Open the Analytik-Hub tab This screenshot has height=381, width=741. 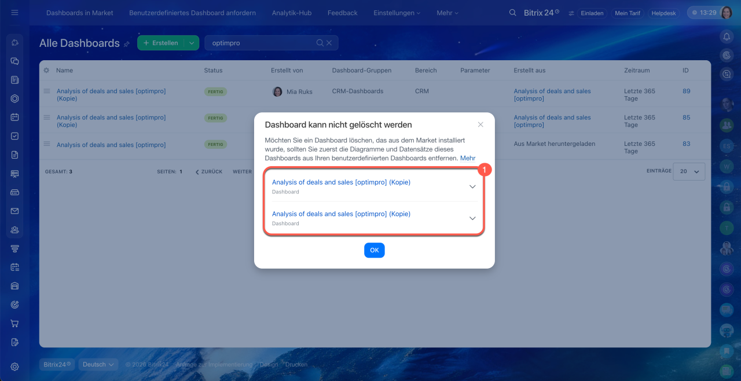(292, 13)
